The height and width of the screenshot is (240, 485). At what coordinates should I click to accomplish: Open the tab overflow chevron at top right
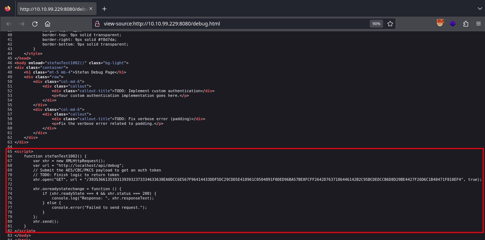(480, 9)
